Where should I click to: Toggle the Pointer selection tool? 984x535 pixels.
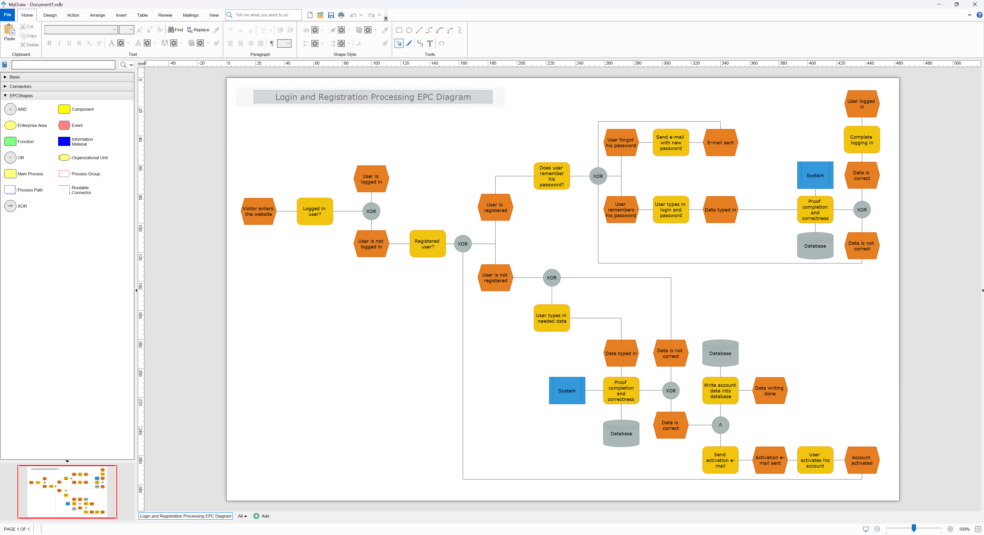coord(399,44)
